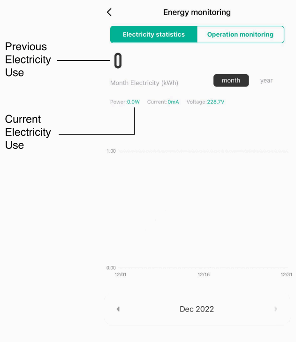Tap the back chevron arrow
Screen dimensions: 296x342
point(109,13)
